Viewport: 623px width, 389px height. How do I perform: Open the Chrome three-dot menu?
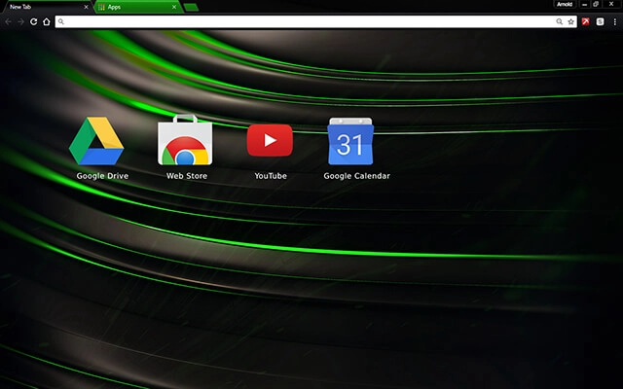tap(614, 21)
